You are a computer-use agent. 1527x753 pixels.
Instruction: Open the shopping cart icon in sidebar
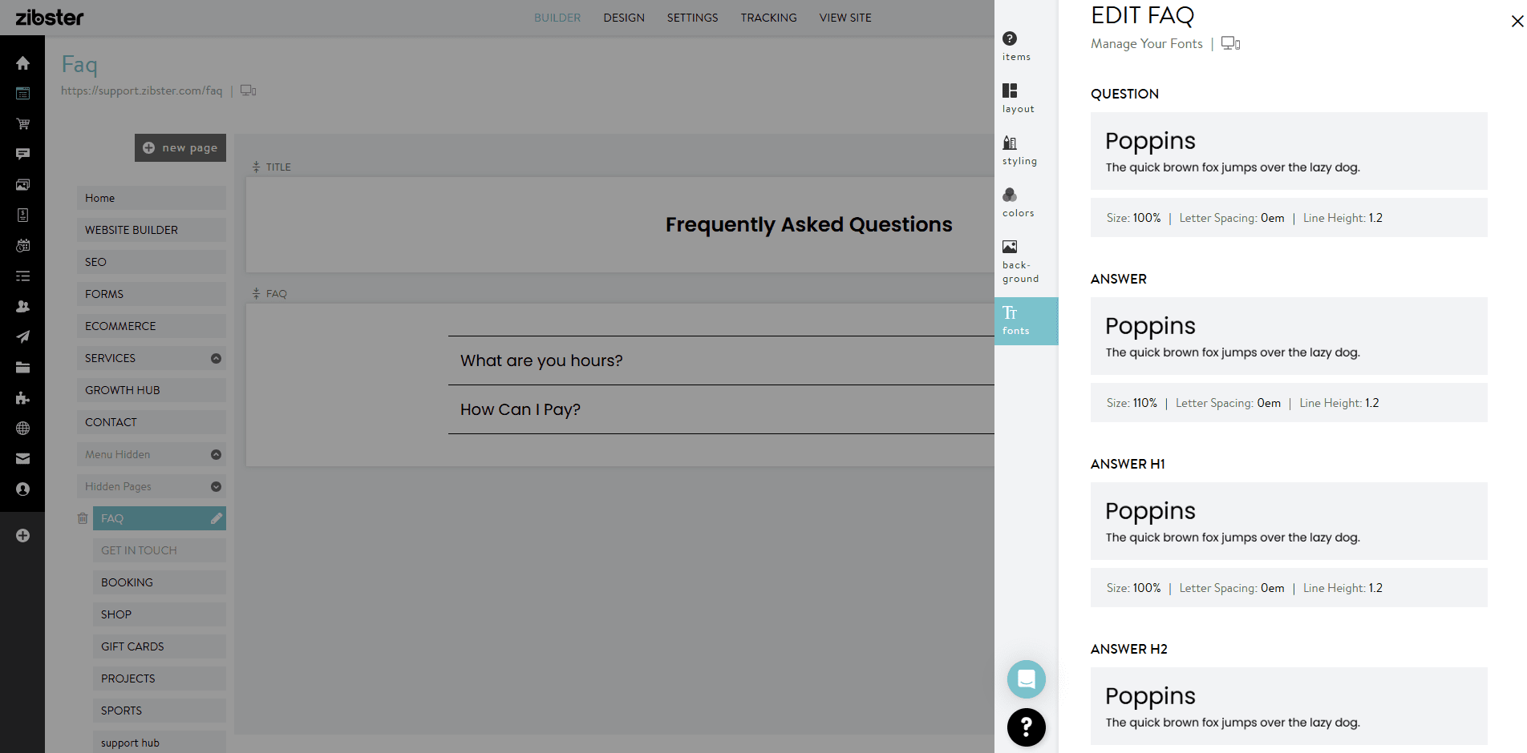click(x=22, y=124)
